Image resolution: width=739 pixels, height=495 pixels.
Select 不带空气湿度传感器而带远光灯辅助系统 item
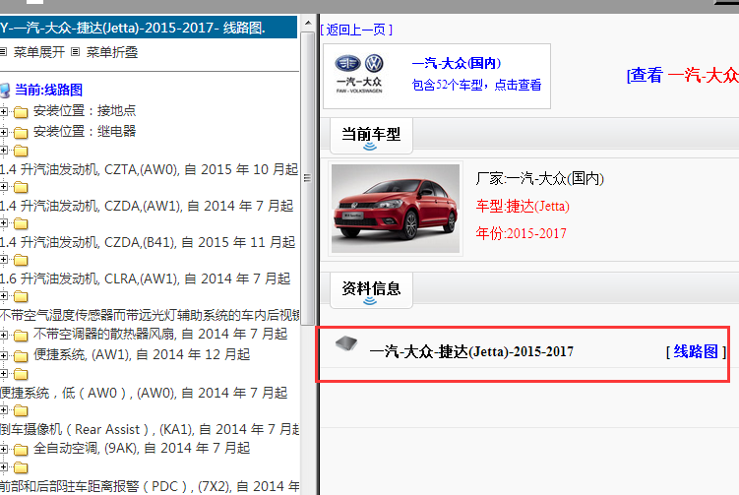150,315
